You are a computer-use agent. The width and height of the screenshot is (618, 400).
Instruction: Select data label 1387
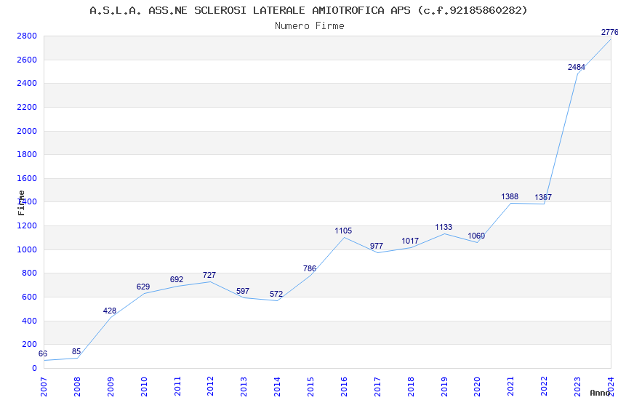click(x=543, y=197)
